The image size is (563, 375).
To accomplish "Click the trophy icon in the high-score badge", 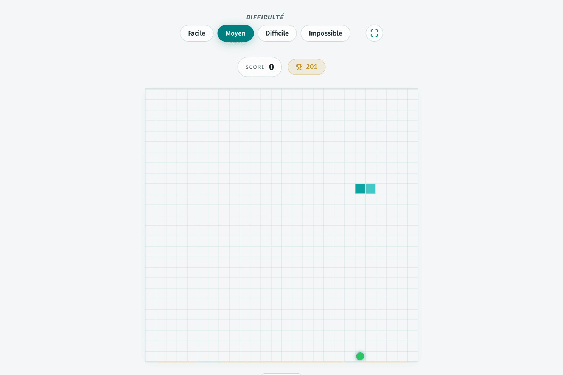I will pos(299,67).
